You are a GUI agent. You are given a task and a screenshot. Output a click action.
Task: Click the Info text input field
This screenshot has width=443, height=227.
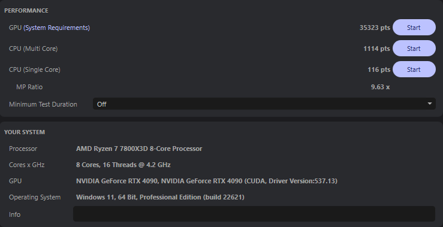(254, 214)
